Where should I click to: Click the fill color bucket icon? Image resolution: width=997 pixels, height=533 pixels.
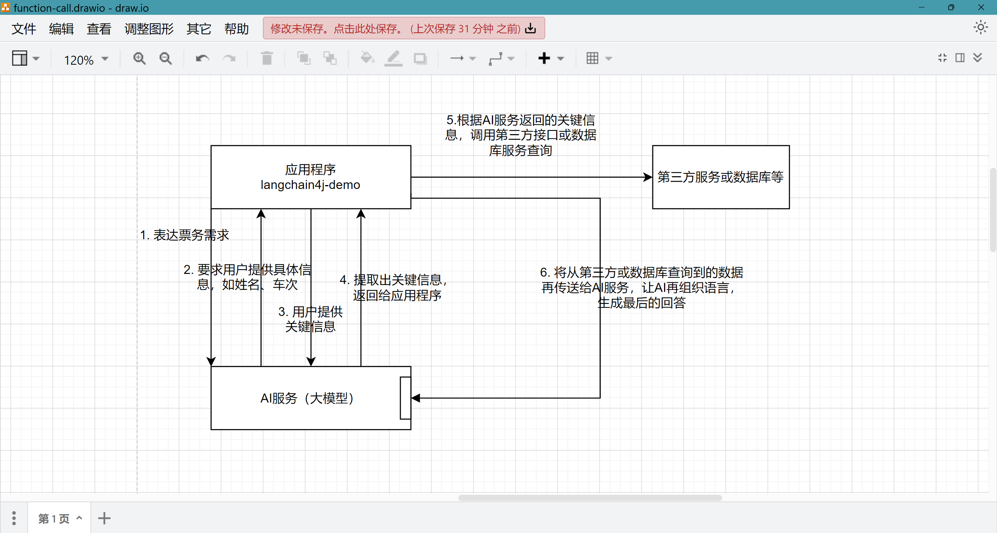point(367,58)
